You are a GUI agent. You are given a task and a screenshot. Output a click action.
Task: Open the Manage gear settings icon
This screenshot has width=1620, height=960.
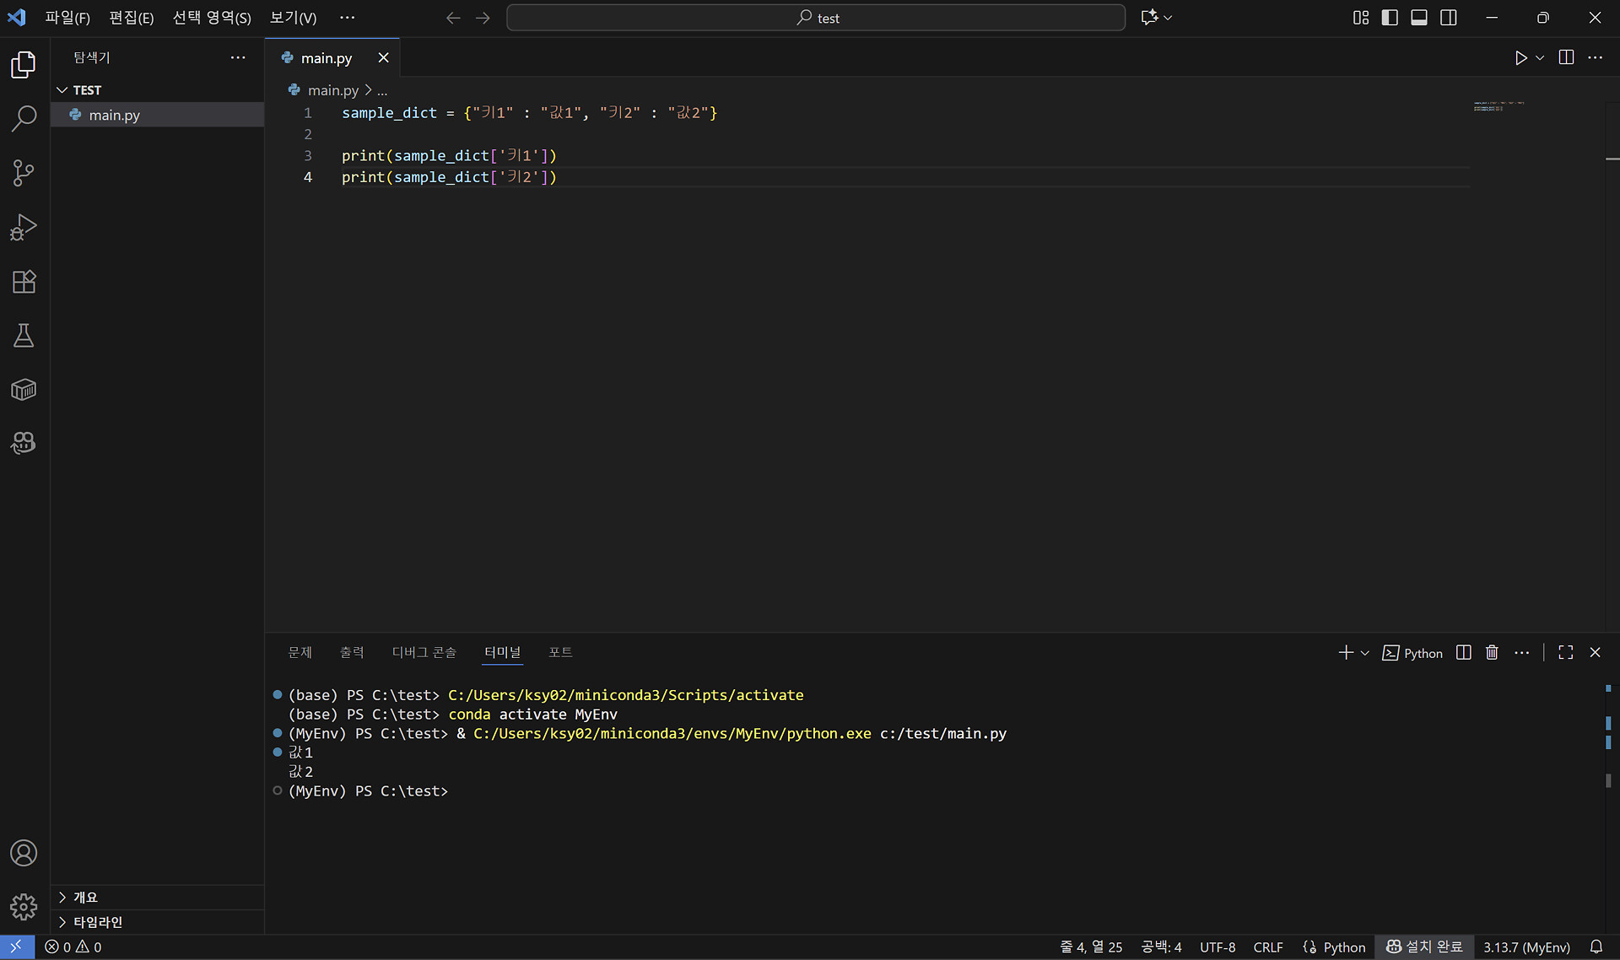pos(24,907)
